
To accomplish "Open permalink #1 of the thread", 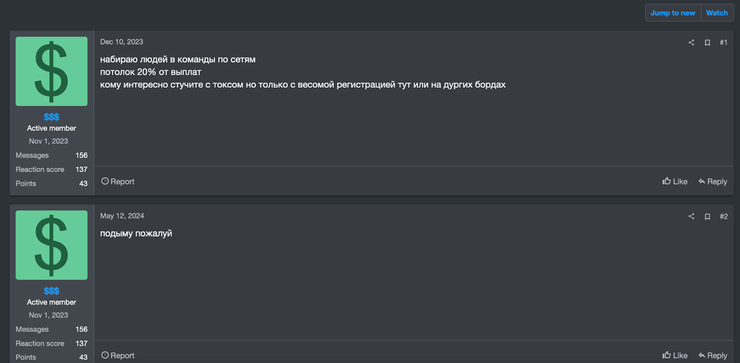I will coord(723,42).
